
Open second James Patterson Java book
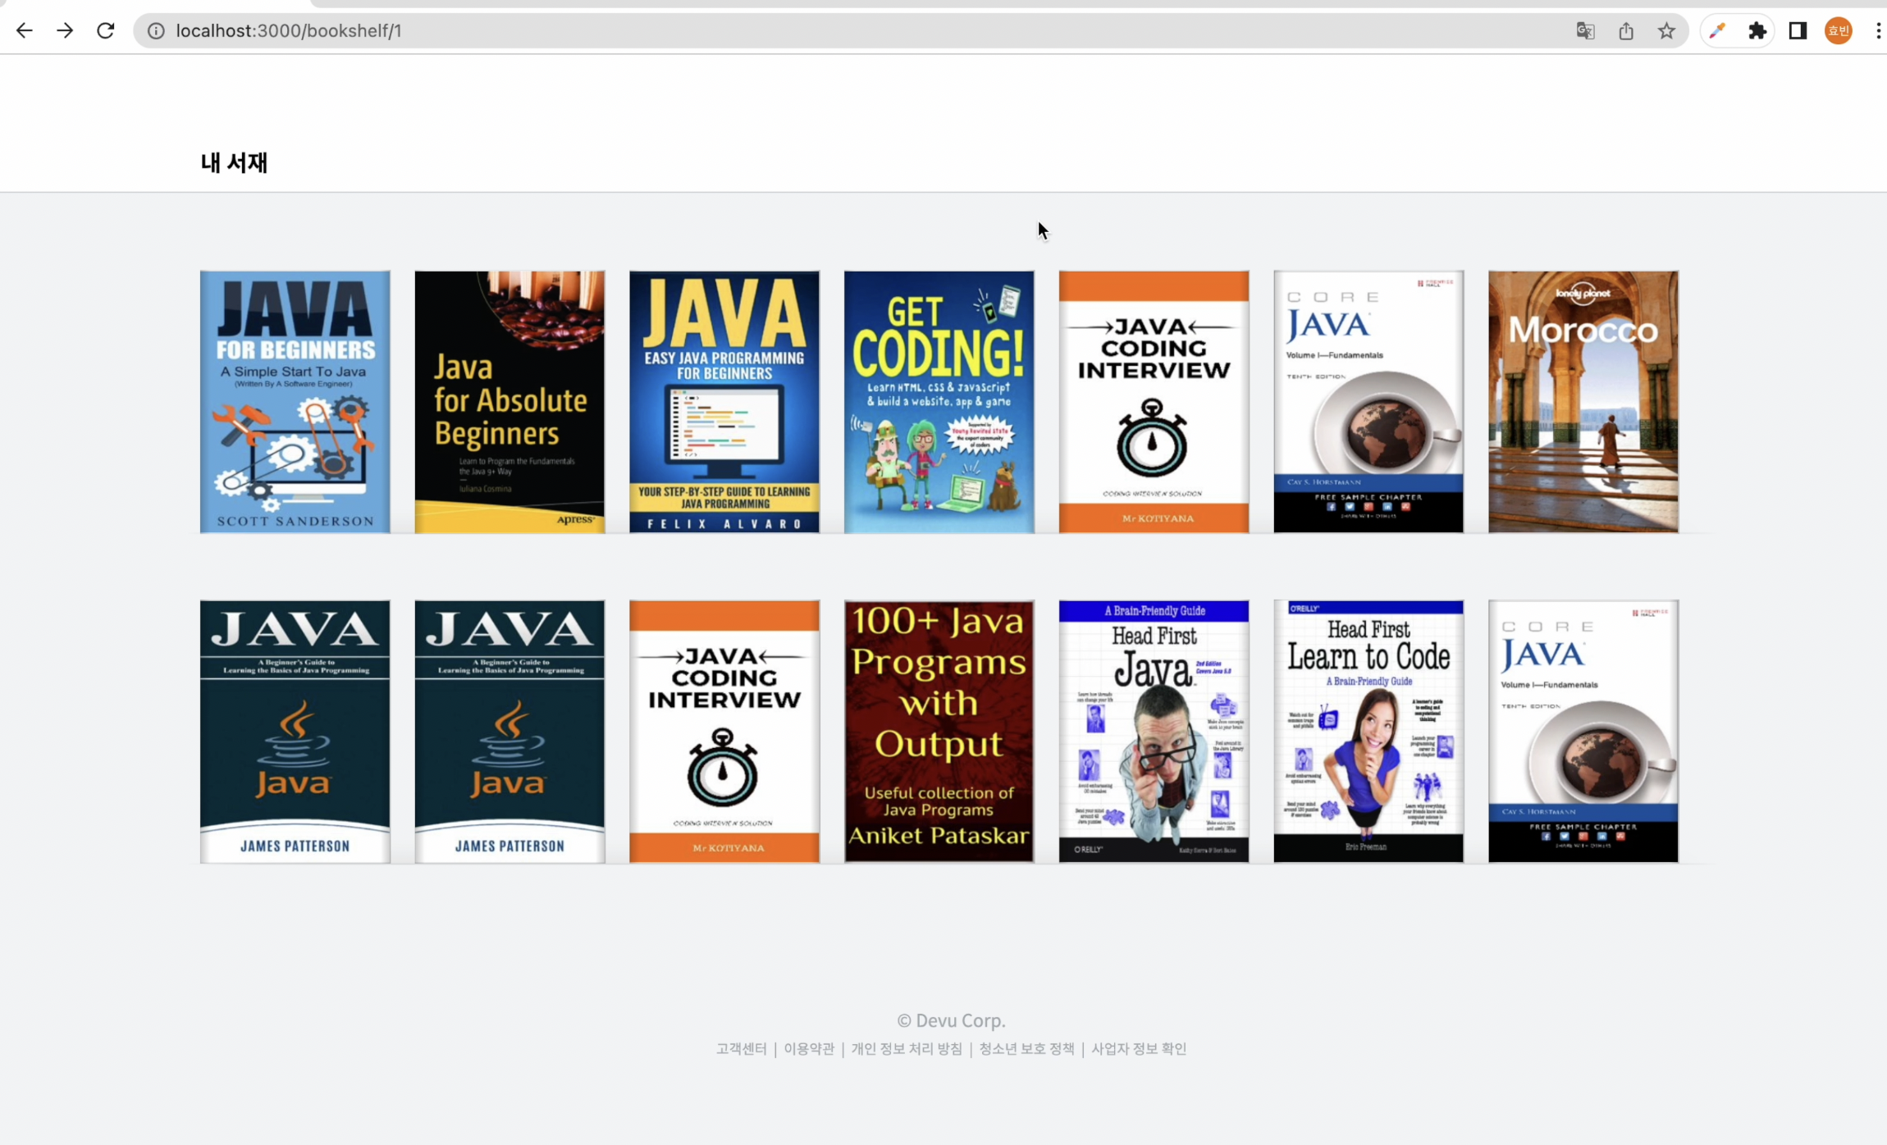tap(509, 732)
